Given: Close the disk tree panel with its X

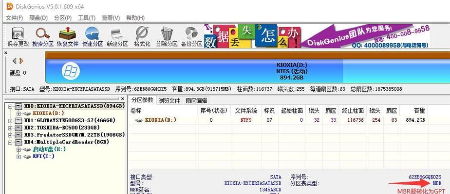Looking at the screenshot, I should click(123, 98).
